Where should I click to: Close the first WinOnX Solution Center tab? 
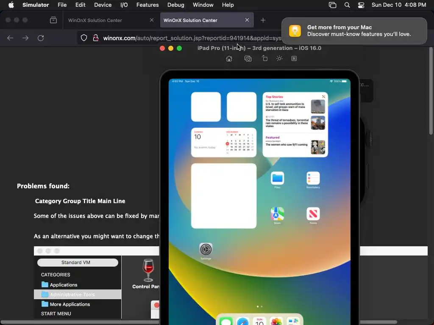point(152,20)
